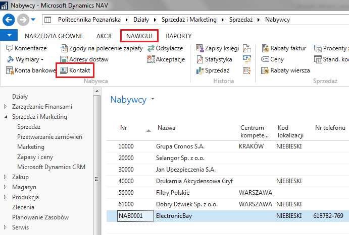This screenshot has height=235, width=349.
Task: Click the unlabeled icon right of Sprzedaż
Action: pos(247,70)
